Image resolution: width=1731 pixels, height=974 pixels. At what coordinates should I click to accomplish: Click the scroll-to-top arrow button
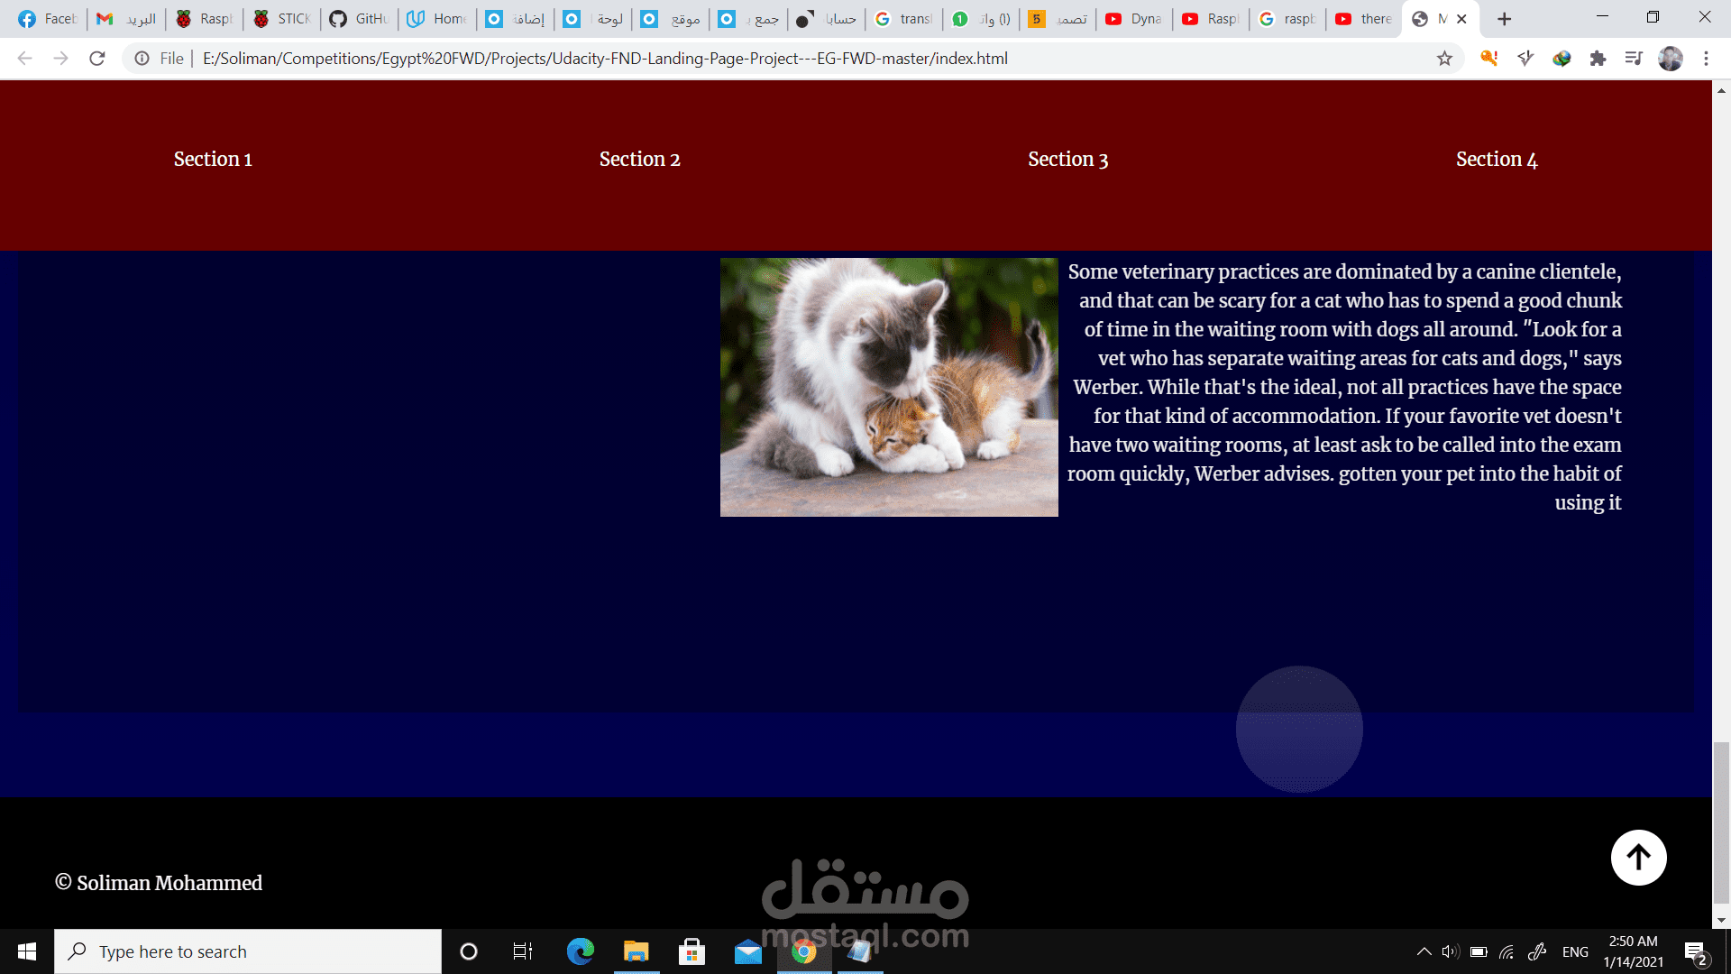coord(1638,857)
